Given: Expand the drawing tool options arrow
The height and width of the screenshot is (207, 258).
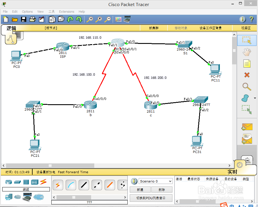Looking at the screenshot, I should [x=255, y=98].
